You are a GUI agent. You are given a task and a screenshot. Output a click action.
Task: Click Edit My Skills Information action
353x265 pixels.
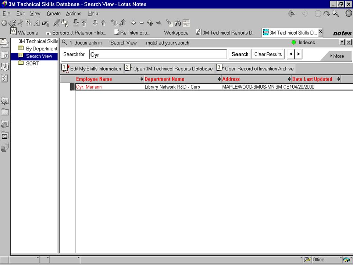pos(92,68)
